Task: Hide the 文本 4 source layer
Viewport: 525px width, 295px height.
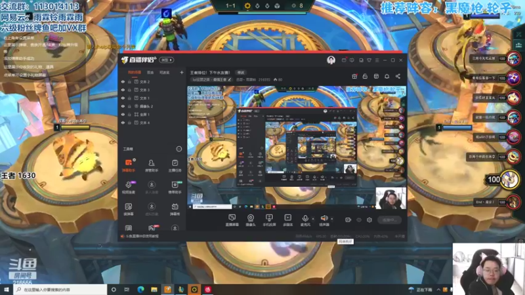Action: tap(123, 123)
